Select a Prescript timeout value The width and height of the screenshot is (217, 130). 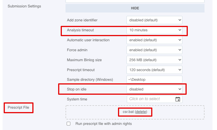point(154,70)
